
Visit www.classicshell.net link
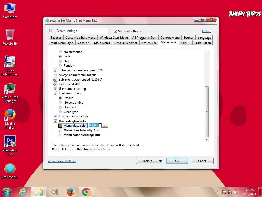pyautogui.click(x=62, y=161)
